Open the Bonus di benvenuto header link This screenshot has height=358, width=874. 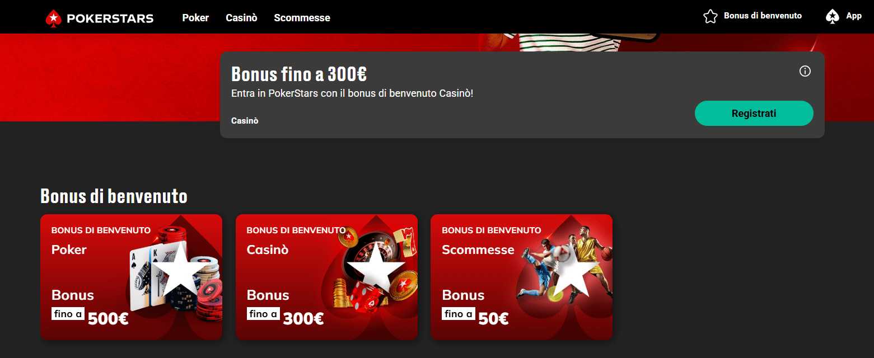(x=763, y=16)
